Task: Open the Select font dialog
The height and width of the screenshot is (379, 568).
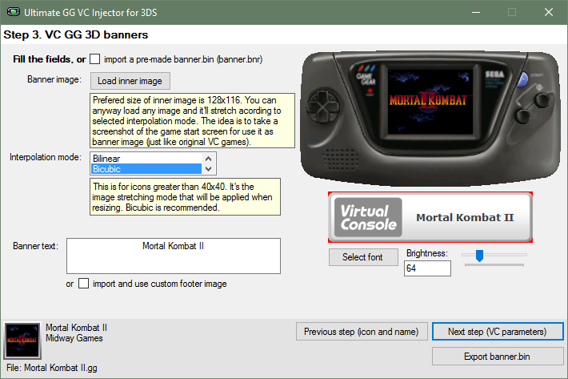Action: pyautogui.click(x=363, y=257)
